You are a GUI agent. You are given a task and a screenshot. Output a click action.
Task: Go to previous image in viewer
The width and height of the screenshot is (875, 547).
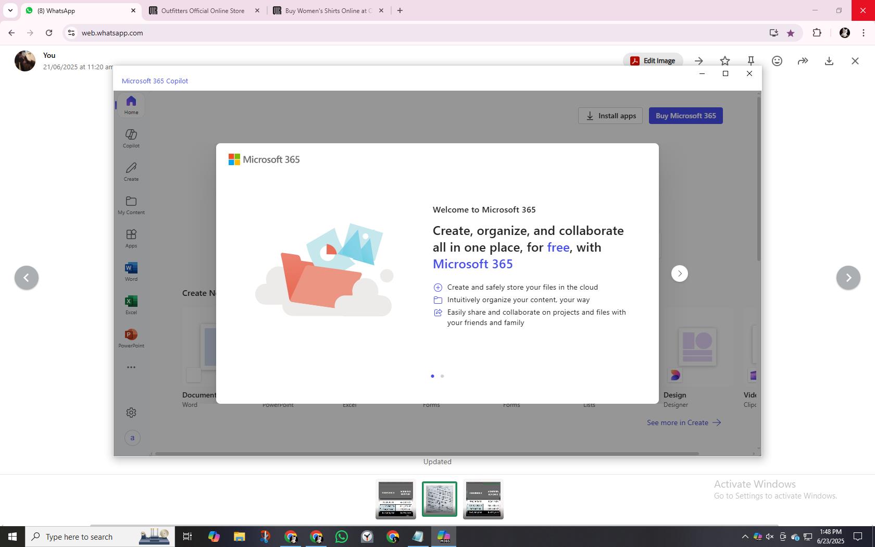tap(27, 278)
